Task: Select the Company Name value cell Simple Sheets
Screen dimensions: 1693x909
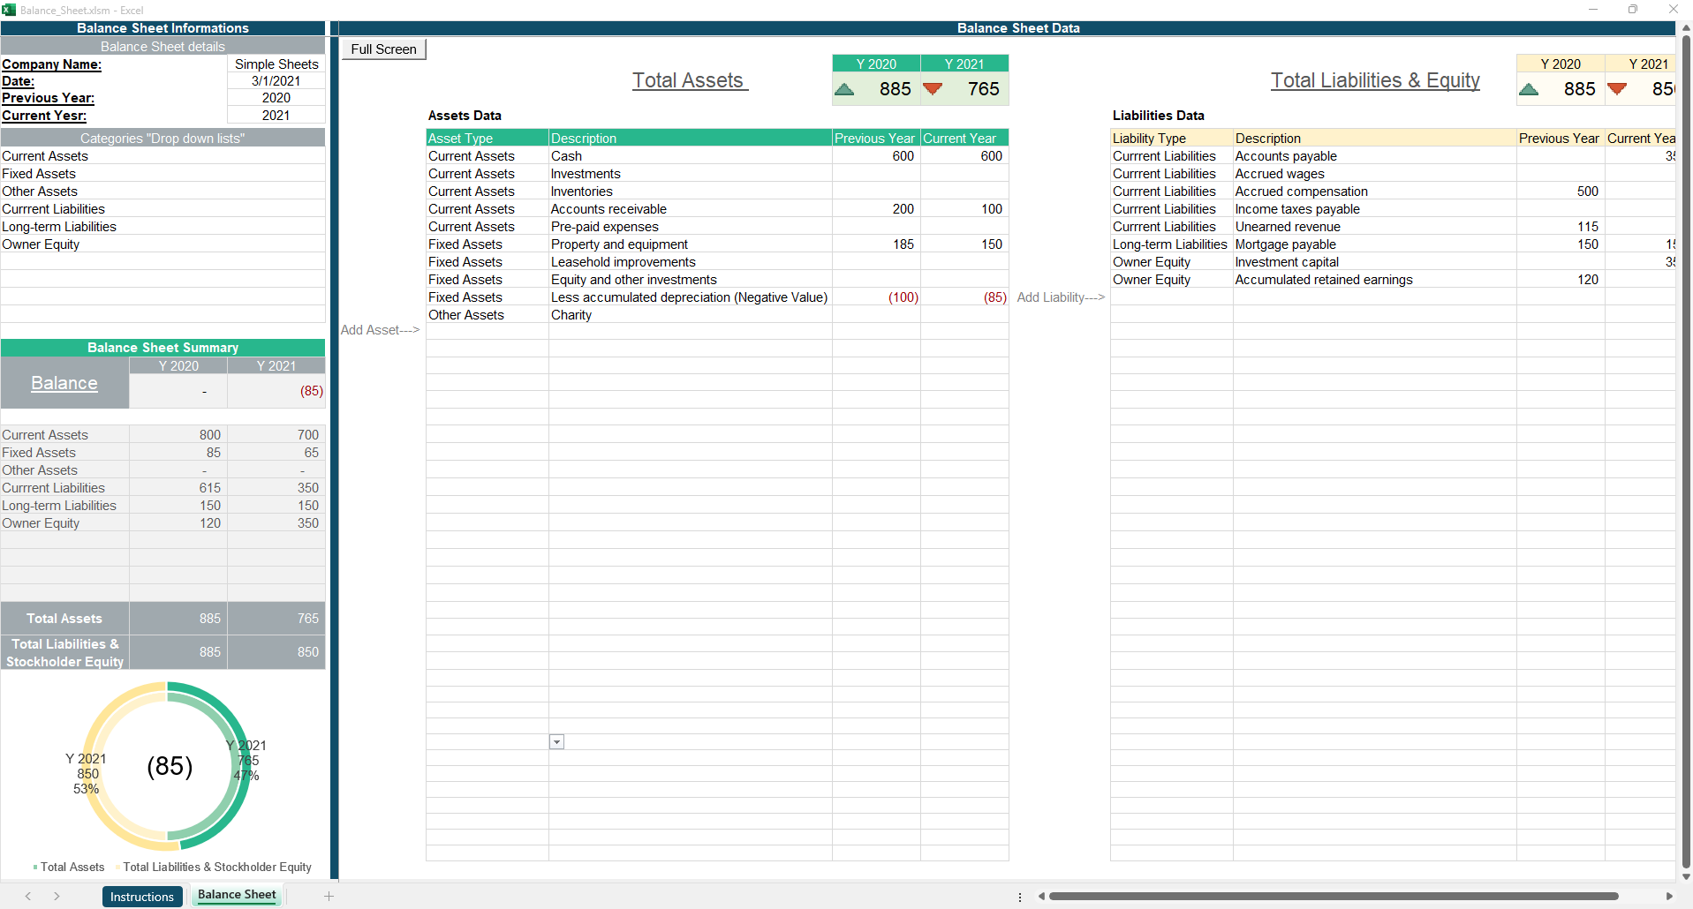Action: [x=276, y=64]
